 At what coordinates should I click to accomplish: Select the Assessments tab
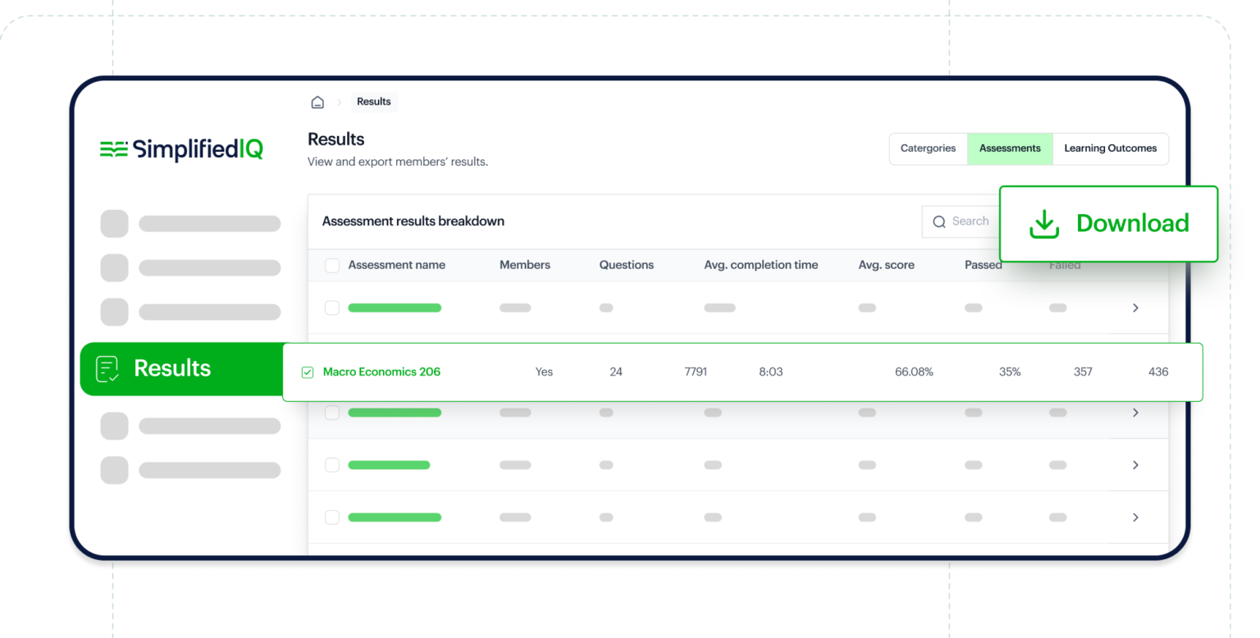(1010, 148)
